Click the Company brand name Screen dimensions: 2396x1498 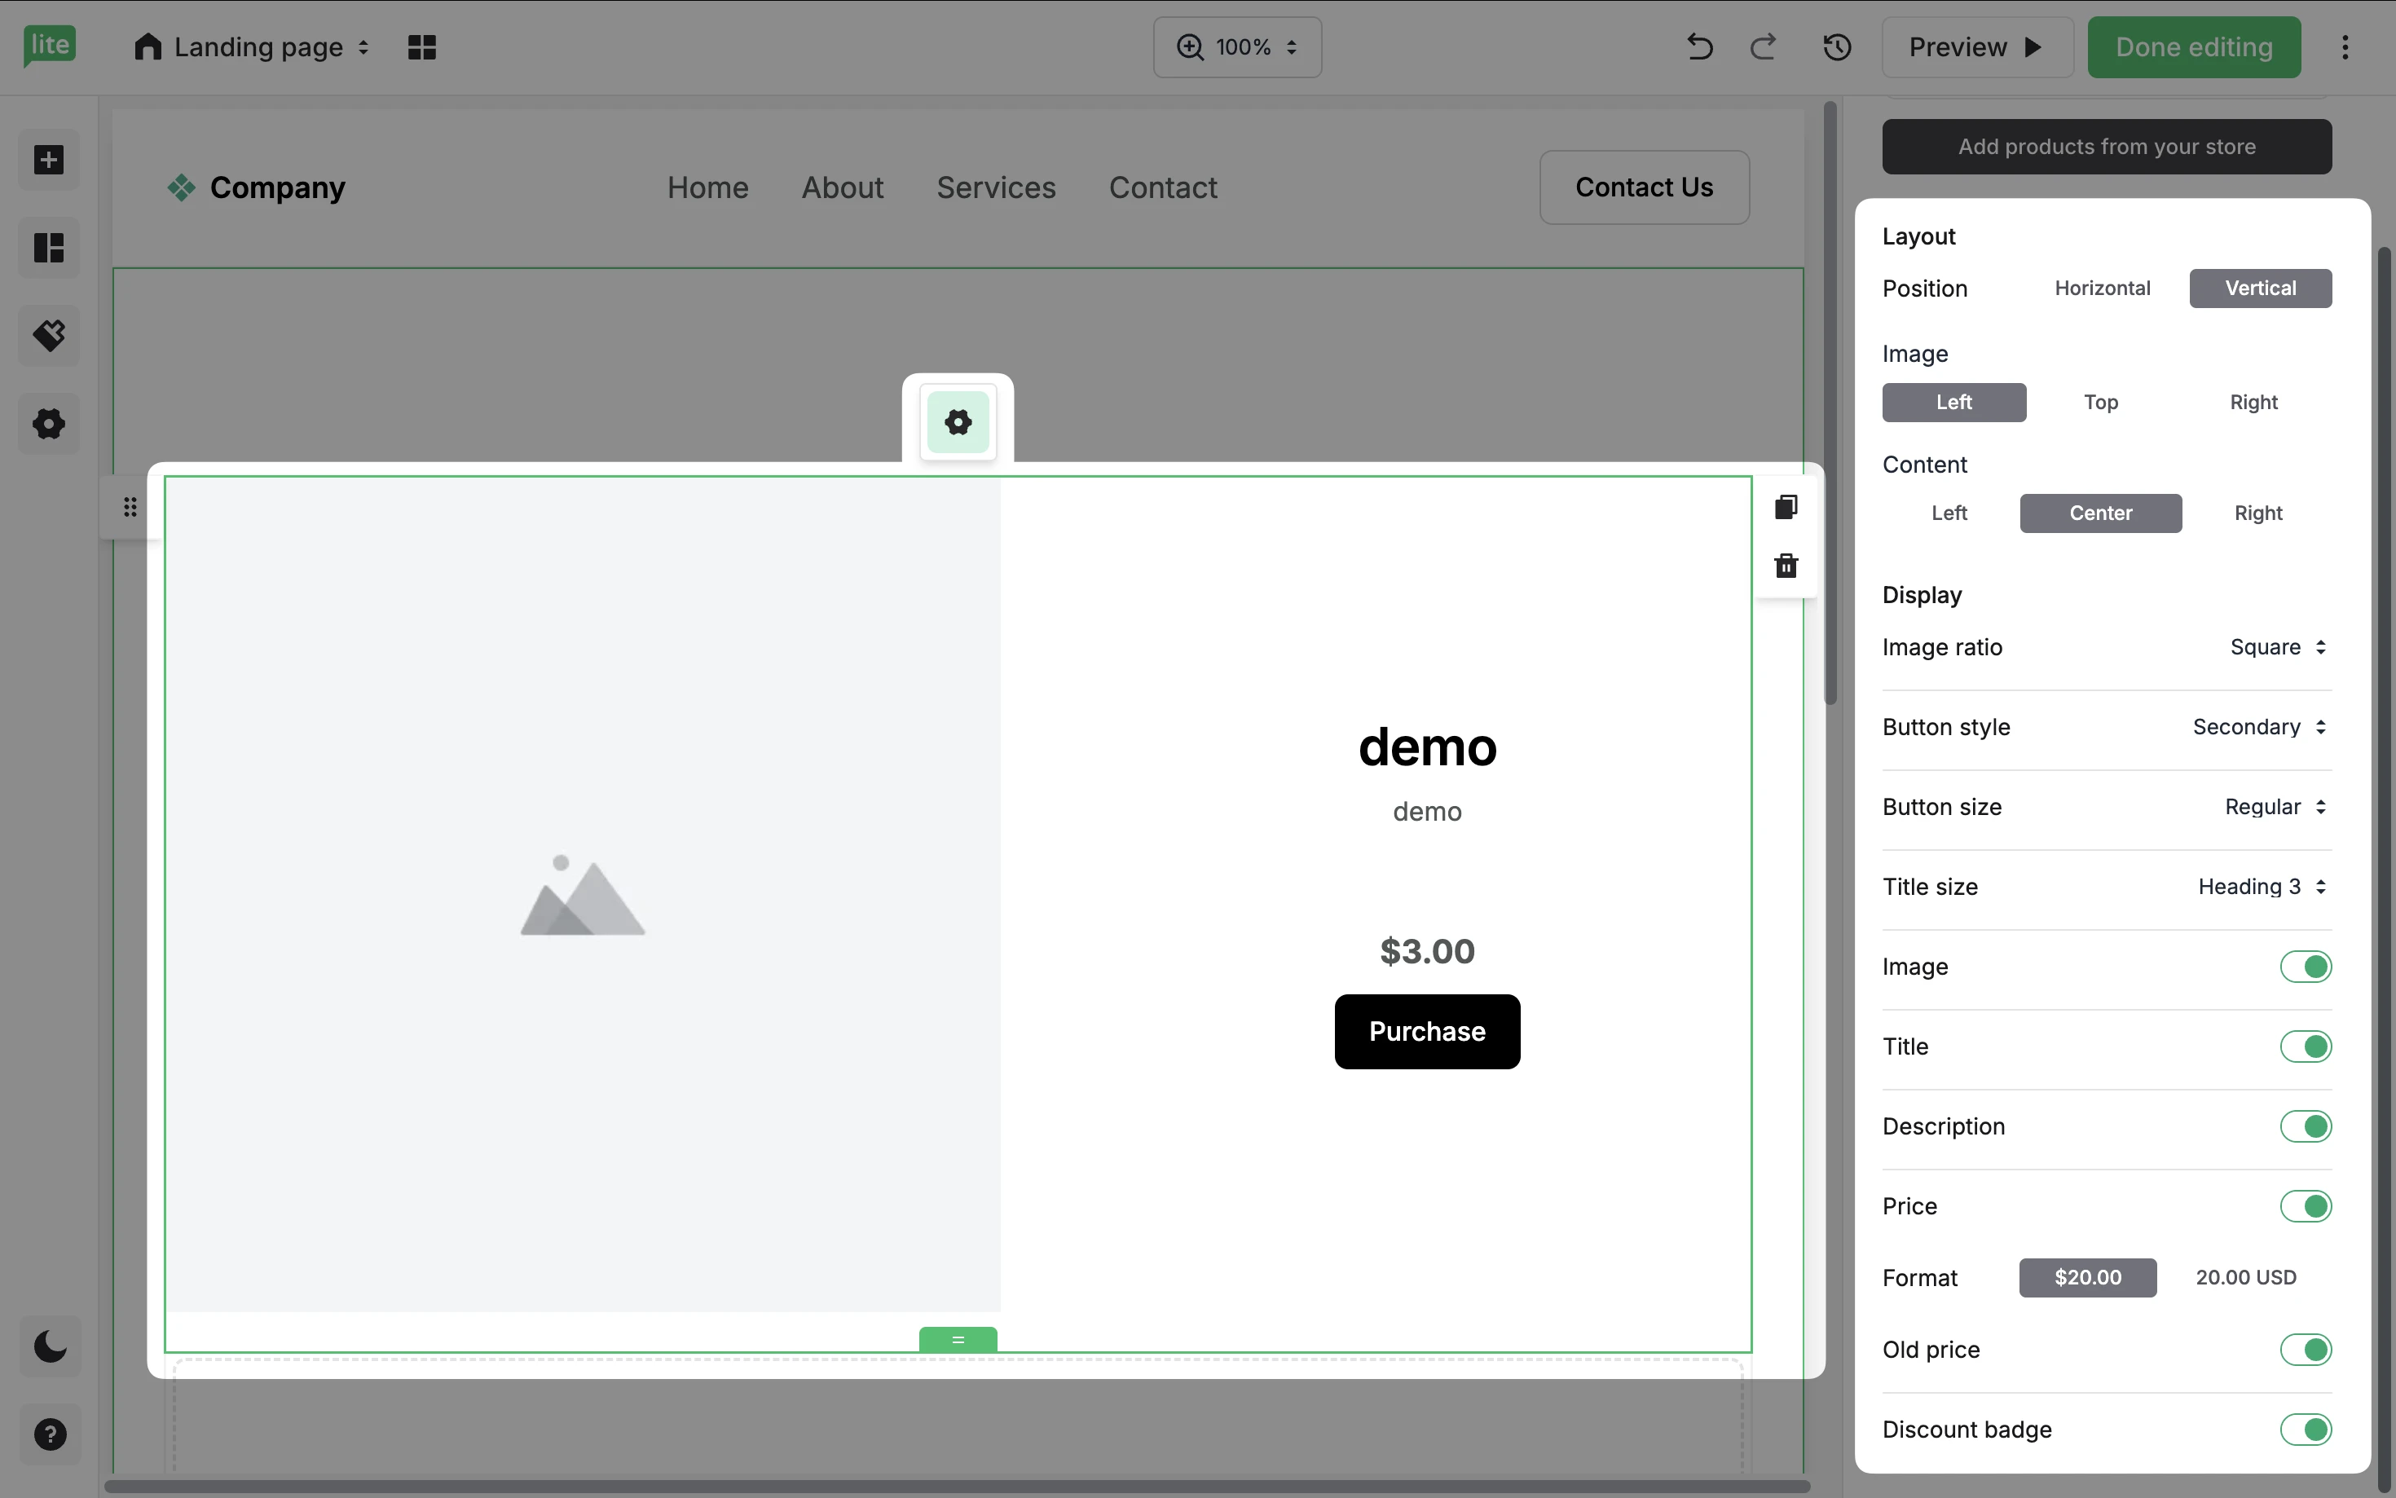pos(277,187)
